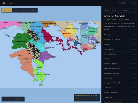Open Serene Republic of Douro list entry
The image size is (138, 103).
pyautogui.click(x=120, y=102)
